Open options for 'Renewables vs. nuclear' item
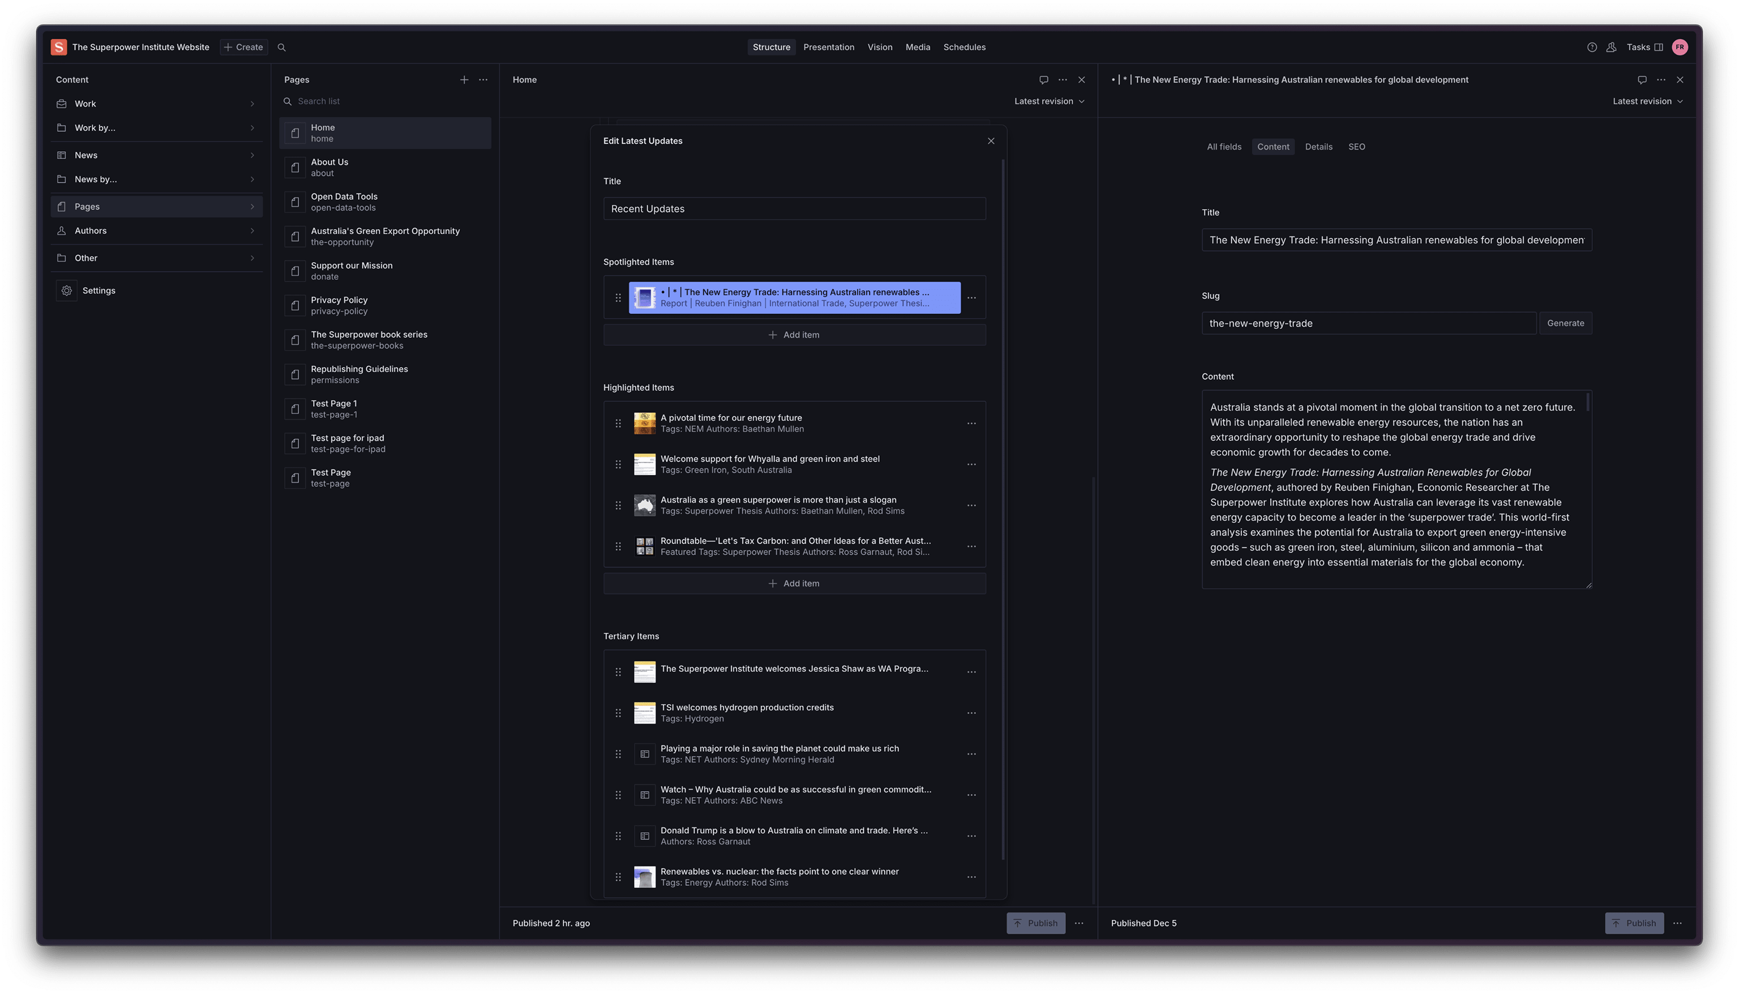1739x994 pixels. point(971,877)
